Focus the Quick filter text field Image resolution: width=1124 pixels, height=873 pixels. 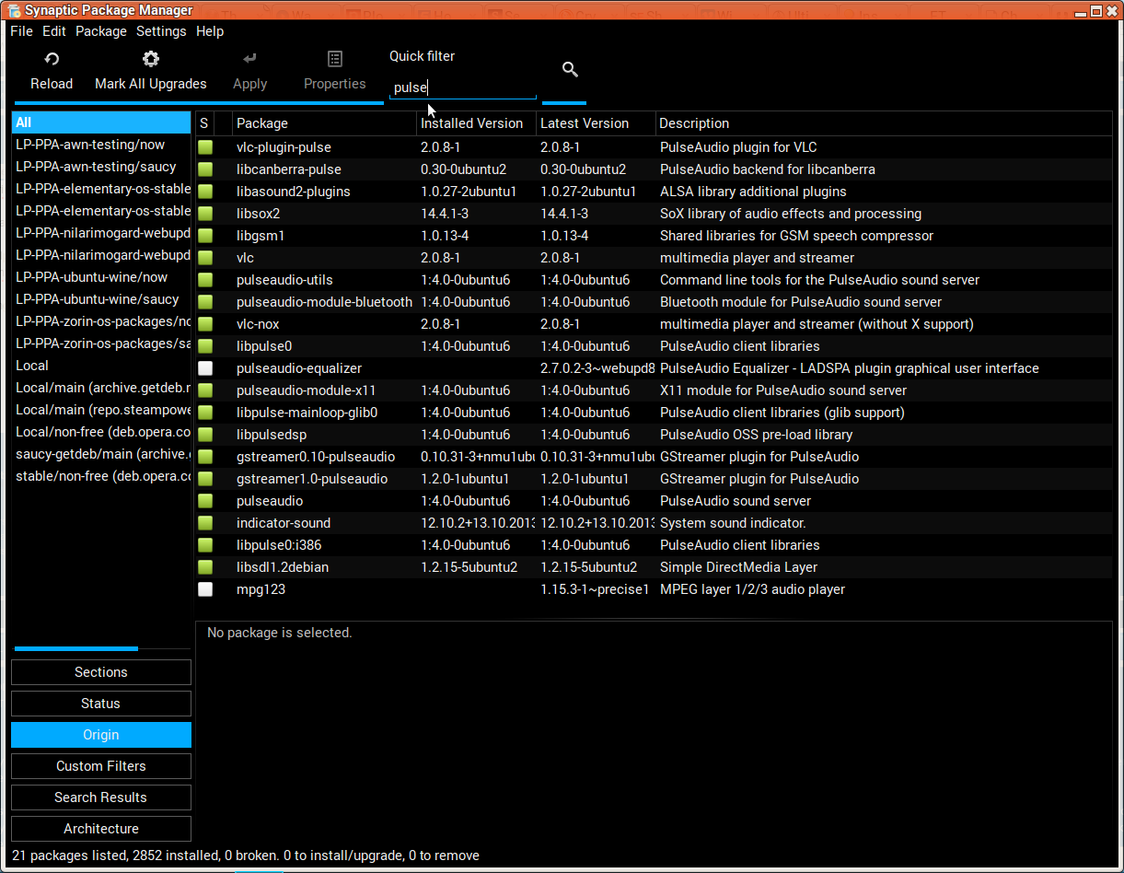click(x=462, y=87)
